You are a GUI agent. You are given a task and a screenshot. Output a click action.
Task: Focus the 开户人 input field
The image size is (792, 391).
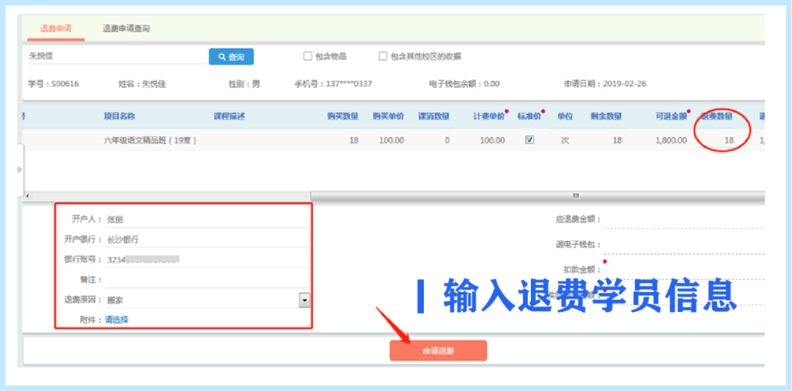tap(205, 219)
